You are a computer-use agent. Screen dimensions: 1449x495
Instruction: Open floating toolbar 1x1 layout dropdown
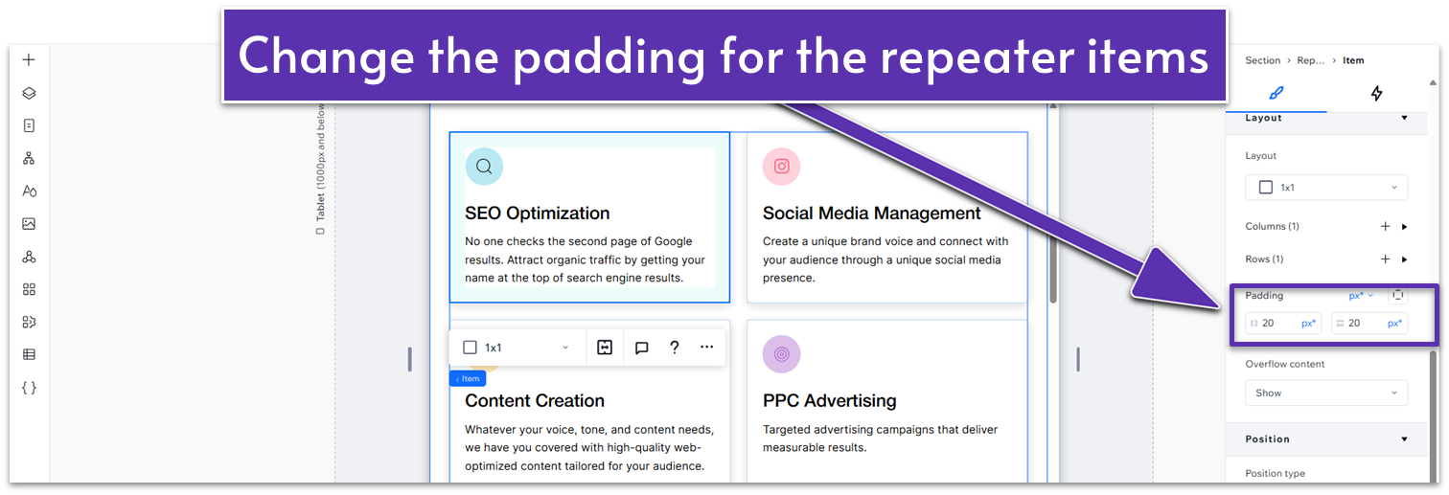(517, 348)
